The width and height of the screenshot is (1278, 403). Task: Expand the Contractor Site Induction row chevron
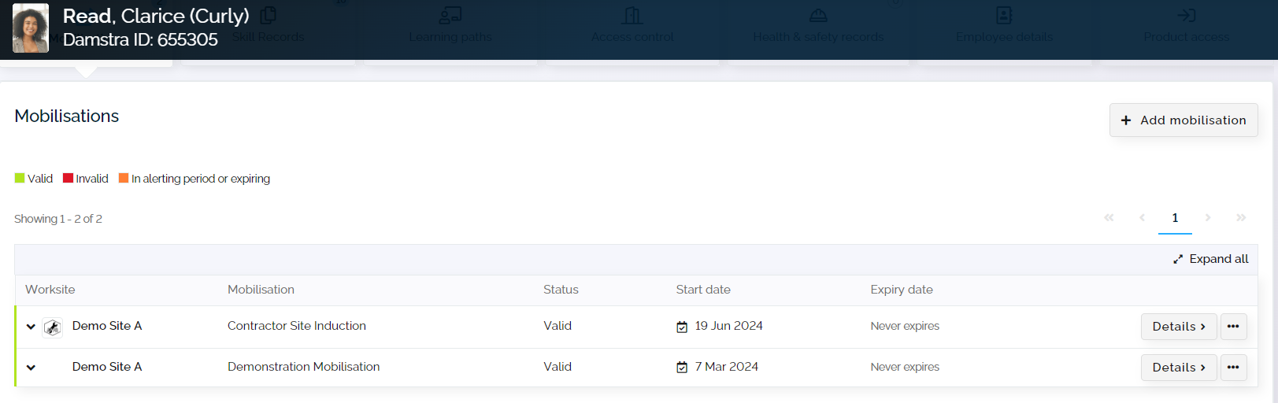click(x=31, y=327)
